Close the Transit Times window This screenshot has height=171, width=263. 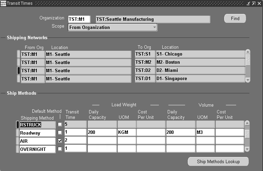(259, 3)
